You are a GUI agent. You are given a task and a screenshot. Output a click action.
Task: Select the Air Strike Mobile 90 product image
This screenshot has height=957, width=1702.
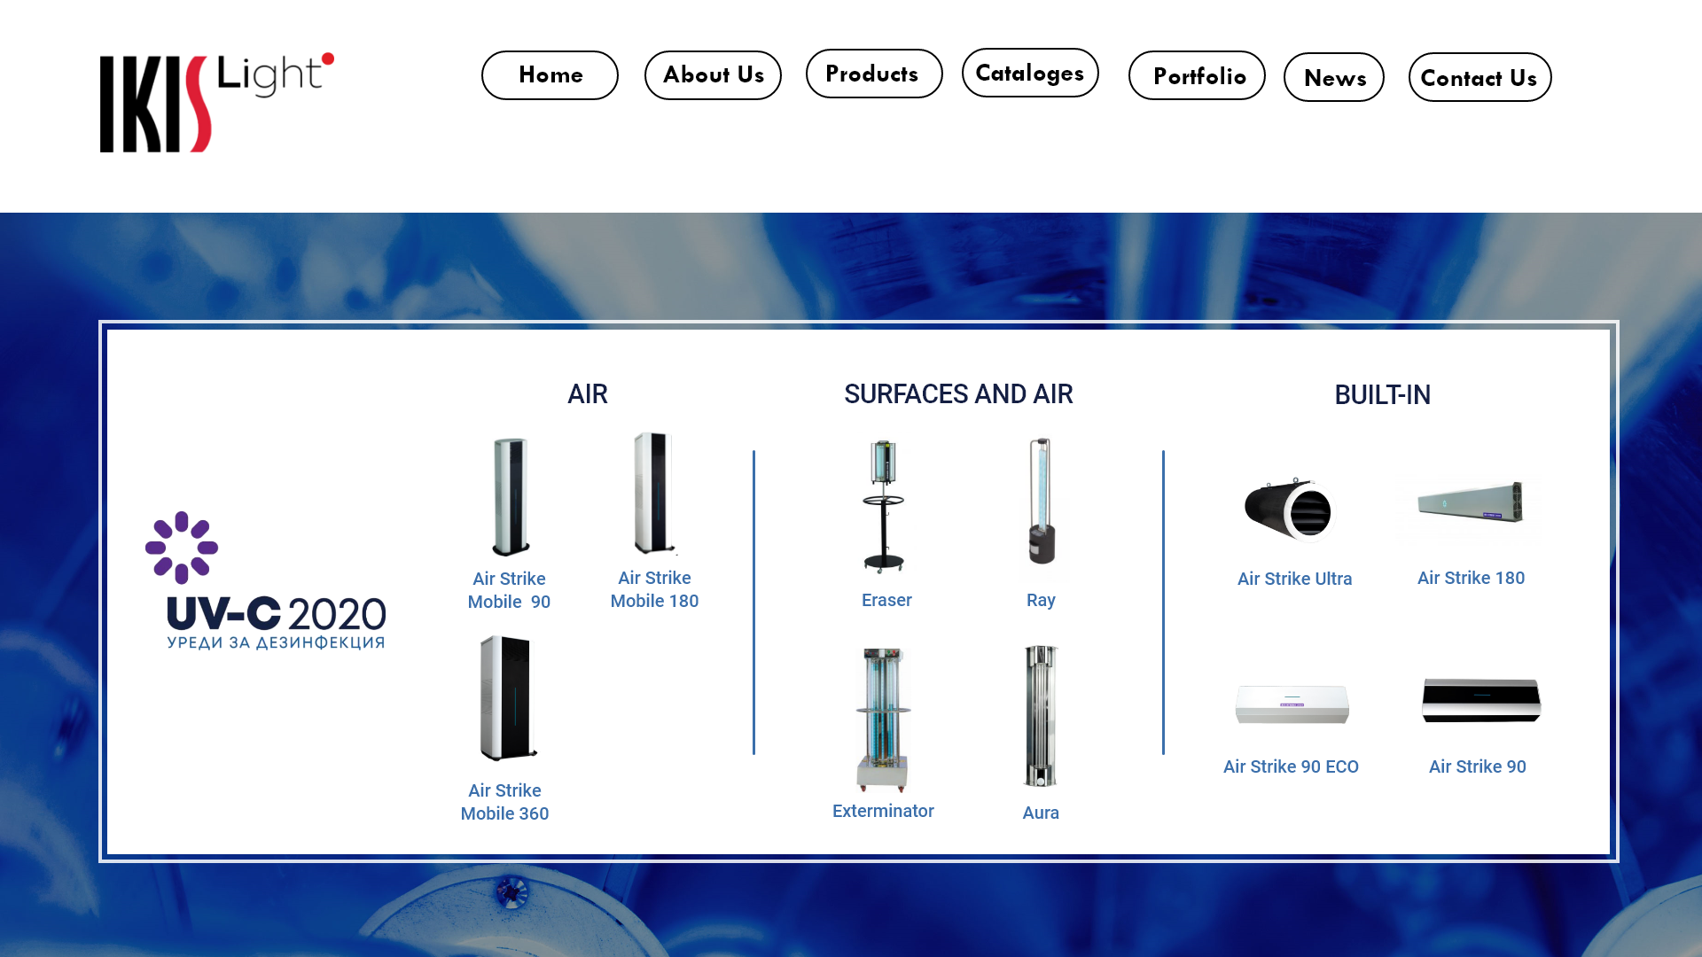[511, 497]
